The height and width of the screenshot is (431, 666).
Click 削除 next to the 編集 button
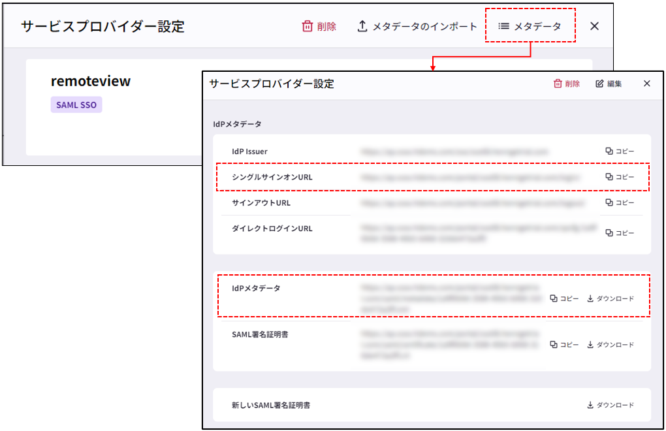point(566,84)
